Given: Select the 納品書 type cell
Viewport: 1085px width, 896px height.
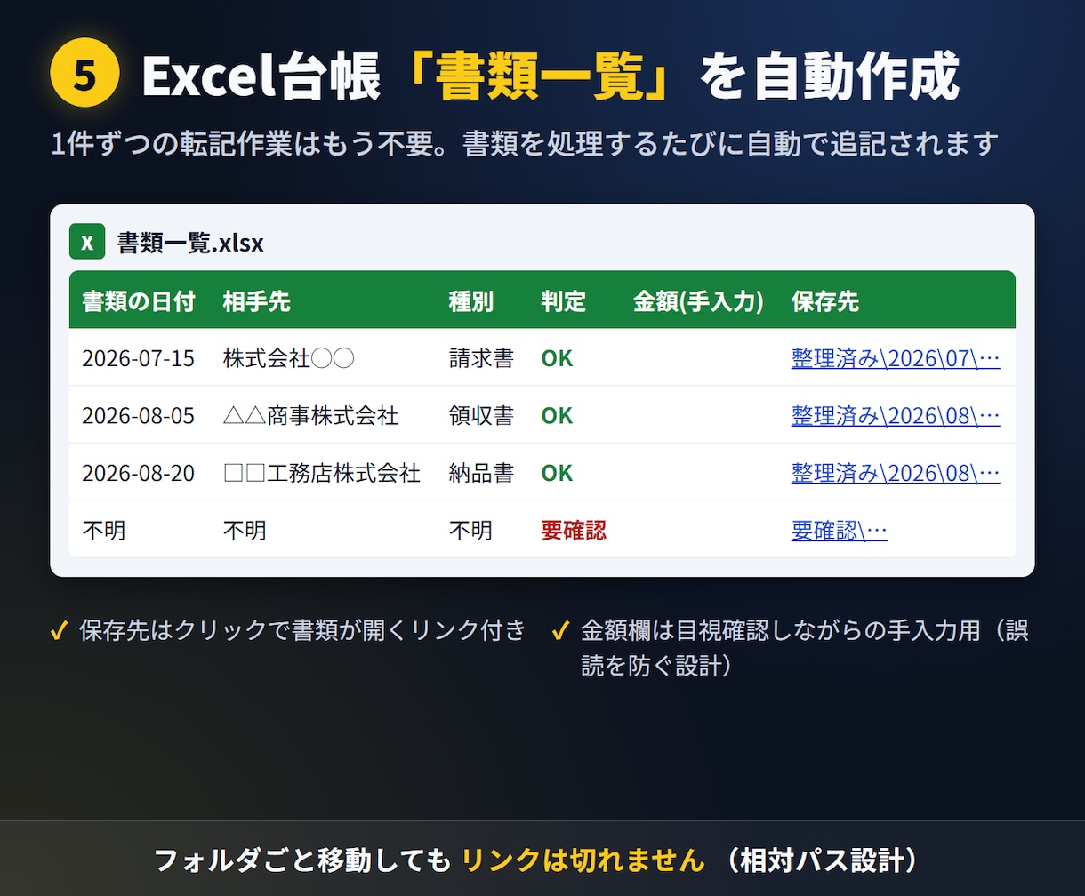Looking at the screenshot, I should click(481, 473).
